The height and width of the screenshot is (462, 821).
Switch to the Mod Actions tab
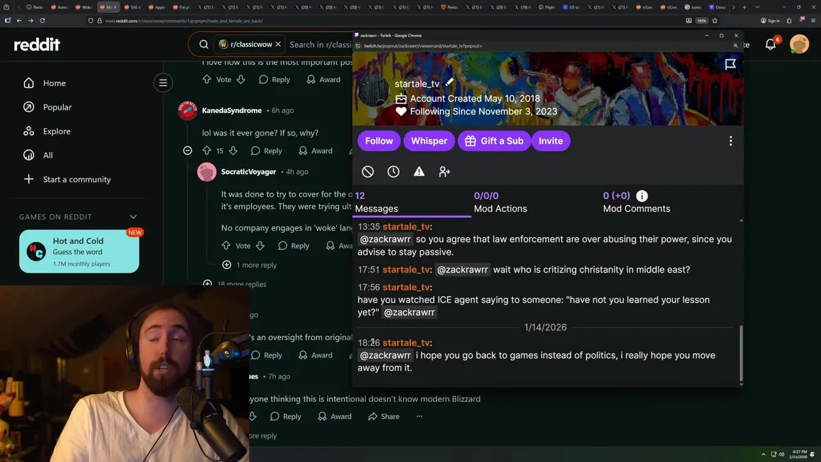click(x=500, y=202)
